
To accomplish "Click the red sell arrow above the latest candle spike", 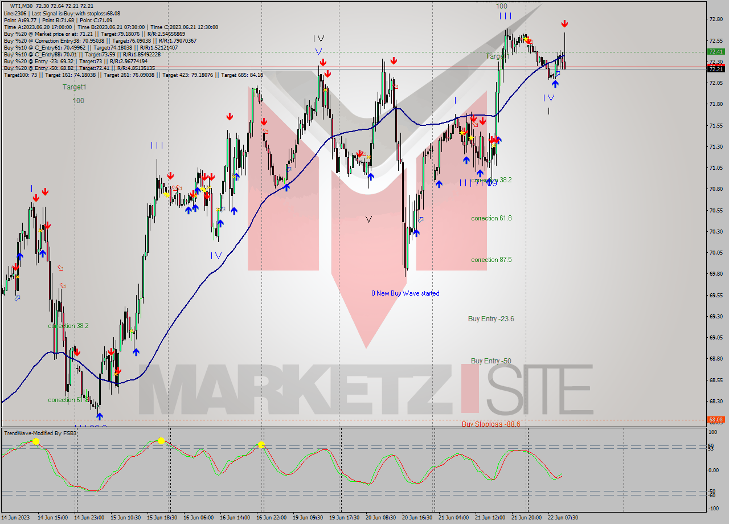I will [564, 23].
